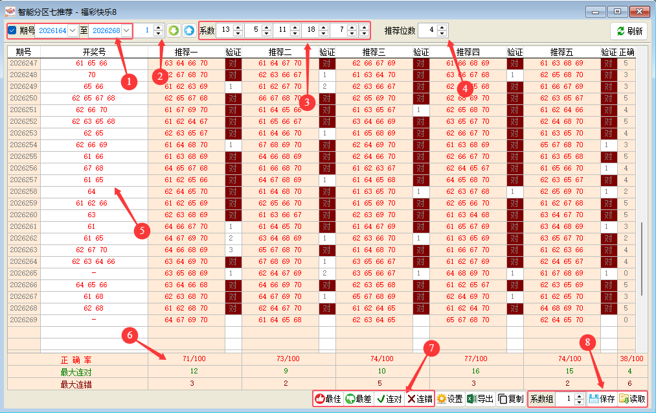
Task: Click the green down-arrow icon in the toolbar
Action: point(174,30)
